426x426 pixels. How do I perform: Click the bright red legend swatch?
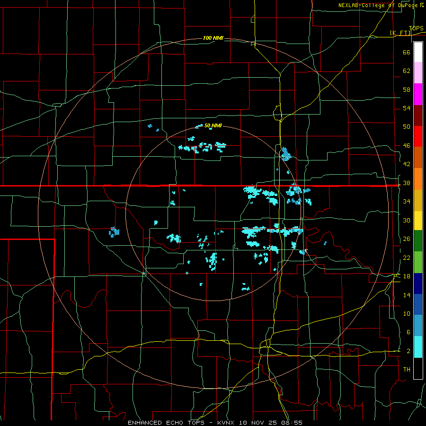click(x=418, y=136)
